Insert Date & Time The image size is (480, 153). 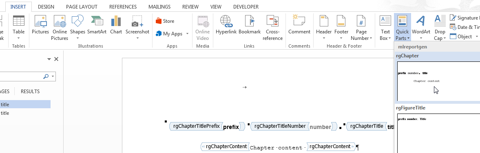click(465, 27)
